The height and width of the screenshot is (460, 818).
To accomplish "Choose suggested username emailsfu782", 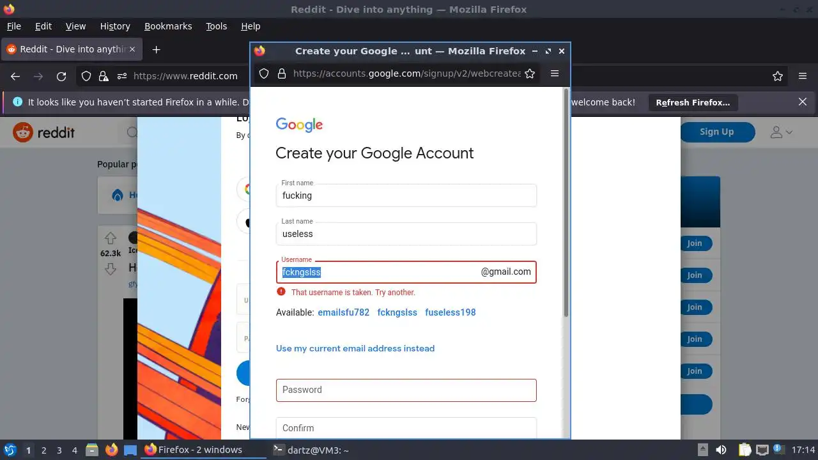I will click(343, 312).
